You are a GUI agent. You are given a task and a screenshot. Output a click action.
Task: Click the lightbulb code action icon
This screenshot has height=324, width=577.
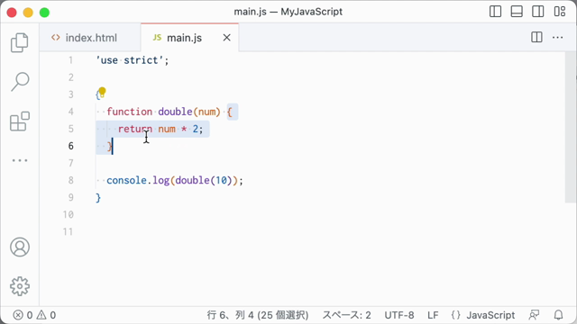[102, 91]
